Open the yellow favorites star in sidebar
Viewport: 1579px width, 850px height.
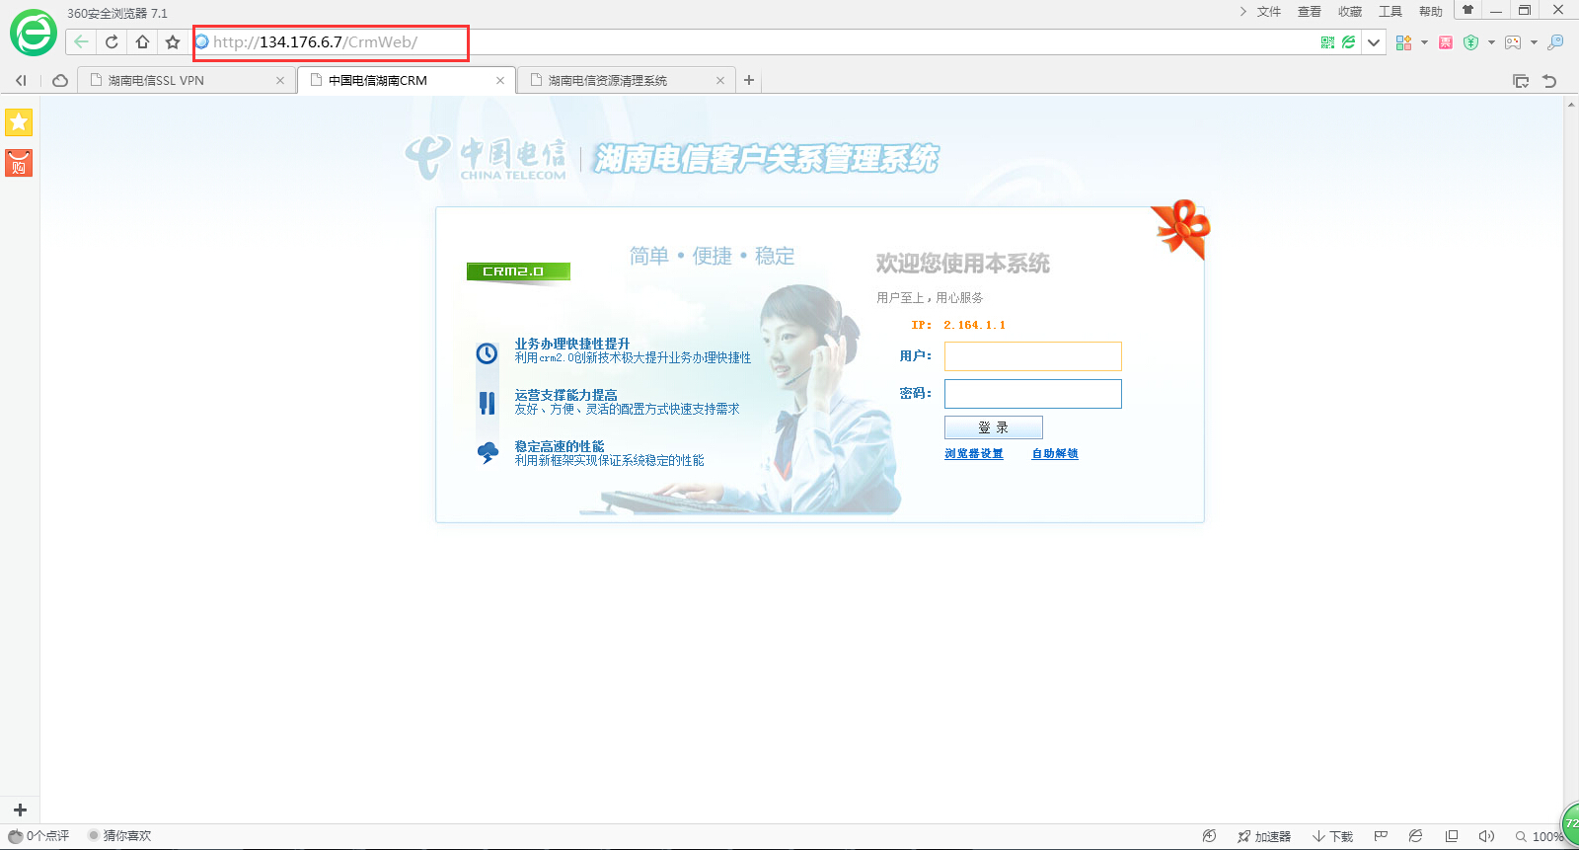click(19, 121)
